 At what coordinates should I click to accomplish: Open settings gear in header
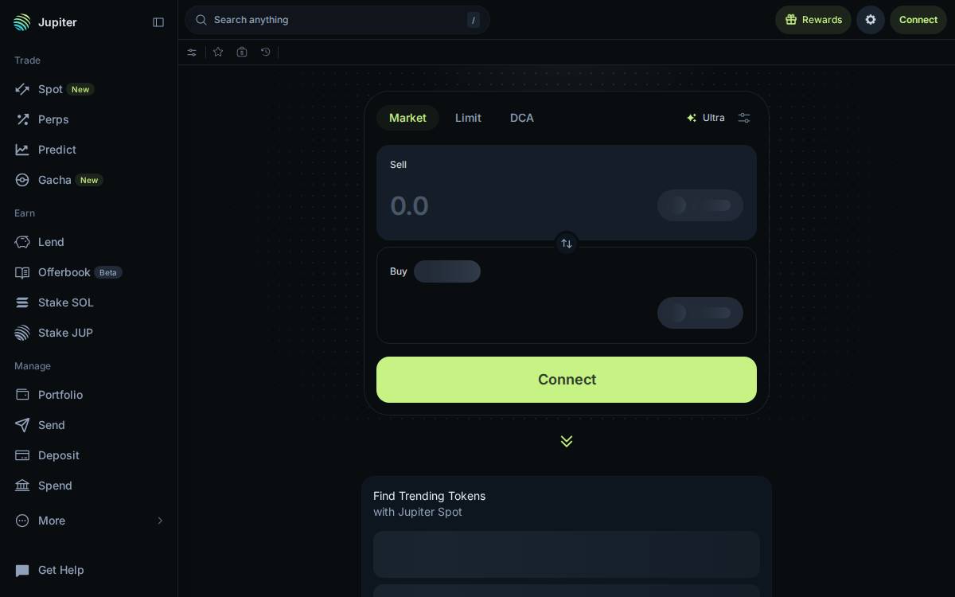point(871,20)
